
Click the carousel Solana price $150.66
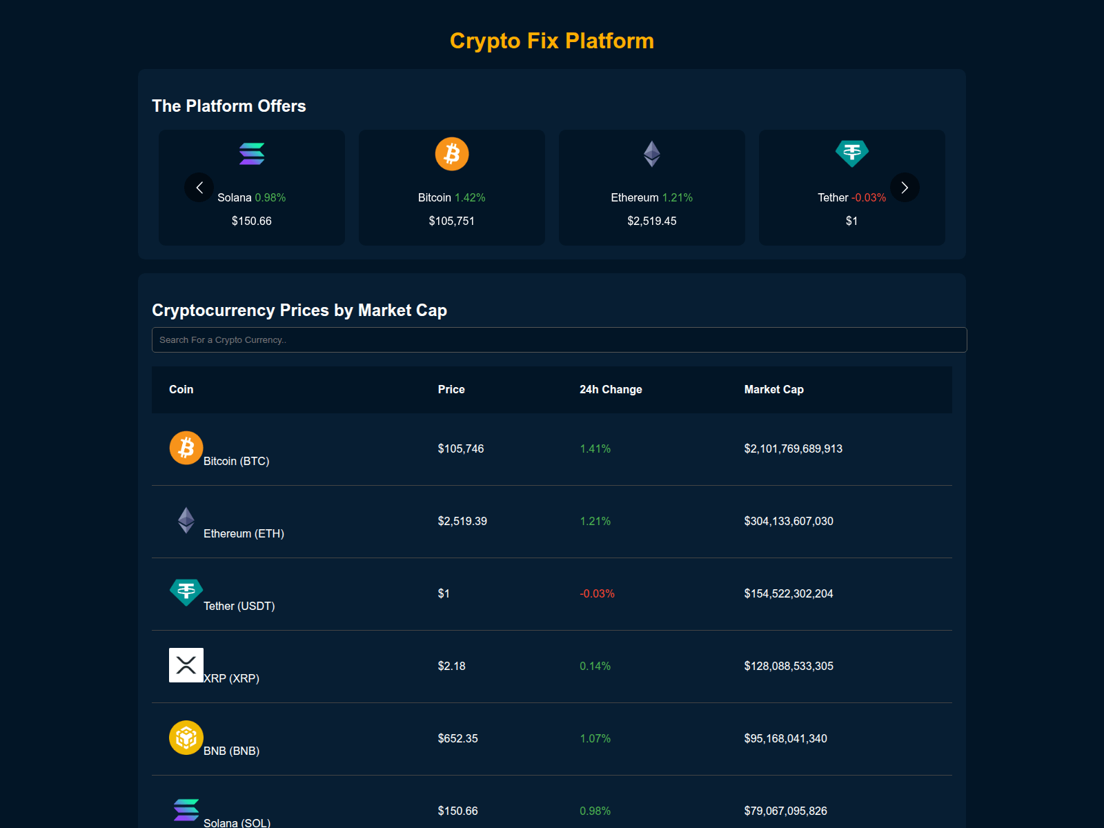[252, 221]
